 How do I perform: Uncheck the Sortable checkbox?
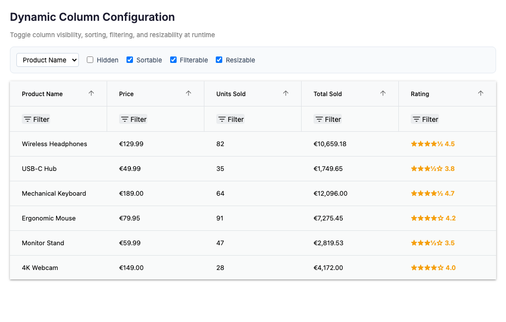[x=130, y=60]
